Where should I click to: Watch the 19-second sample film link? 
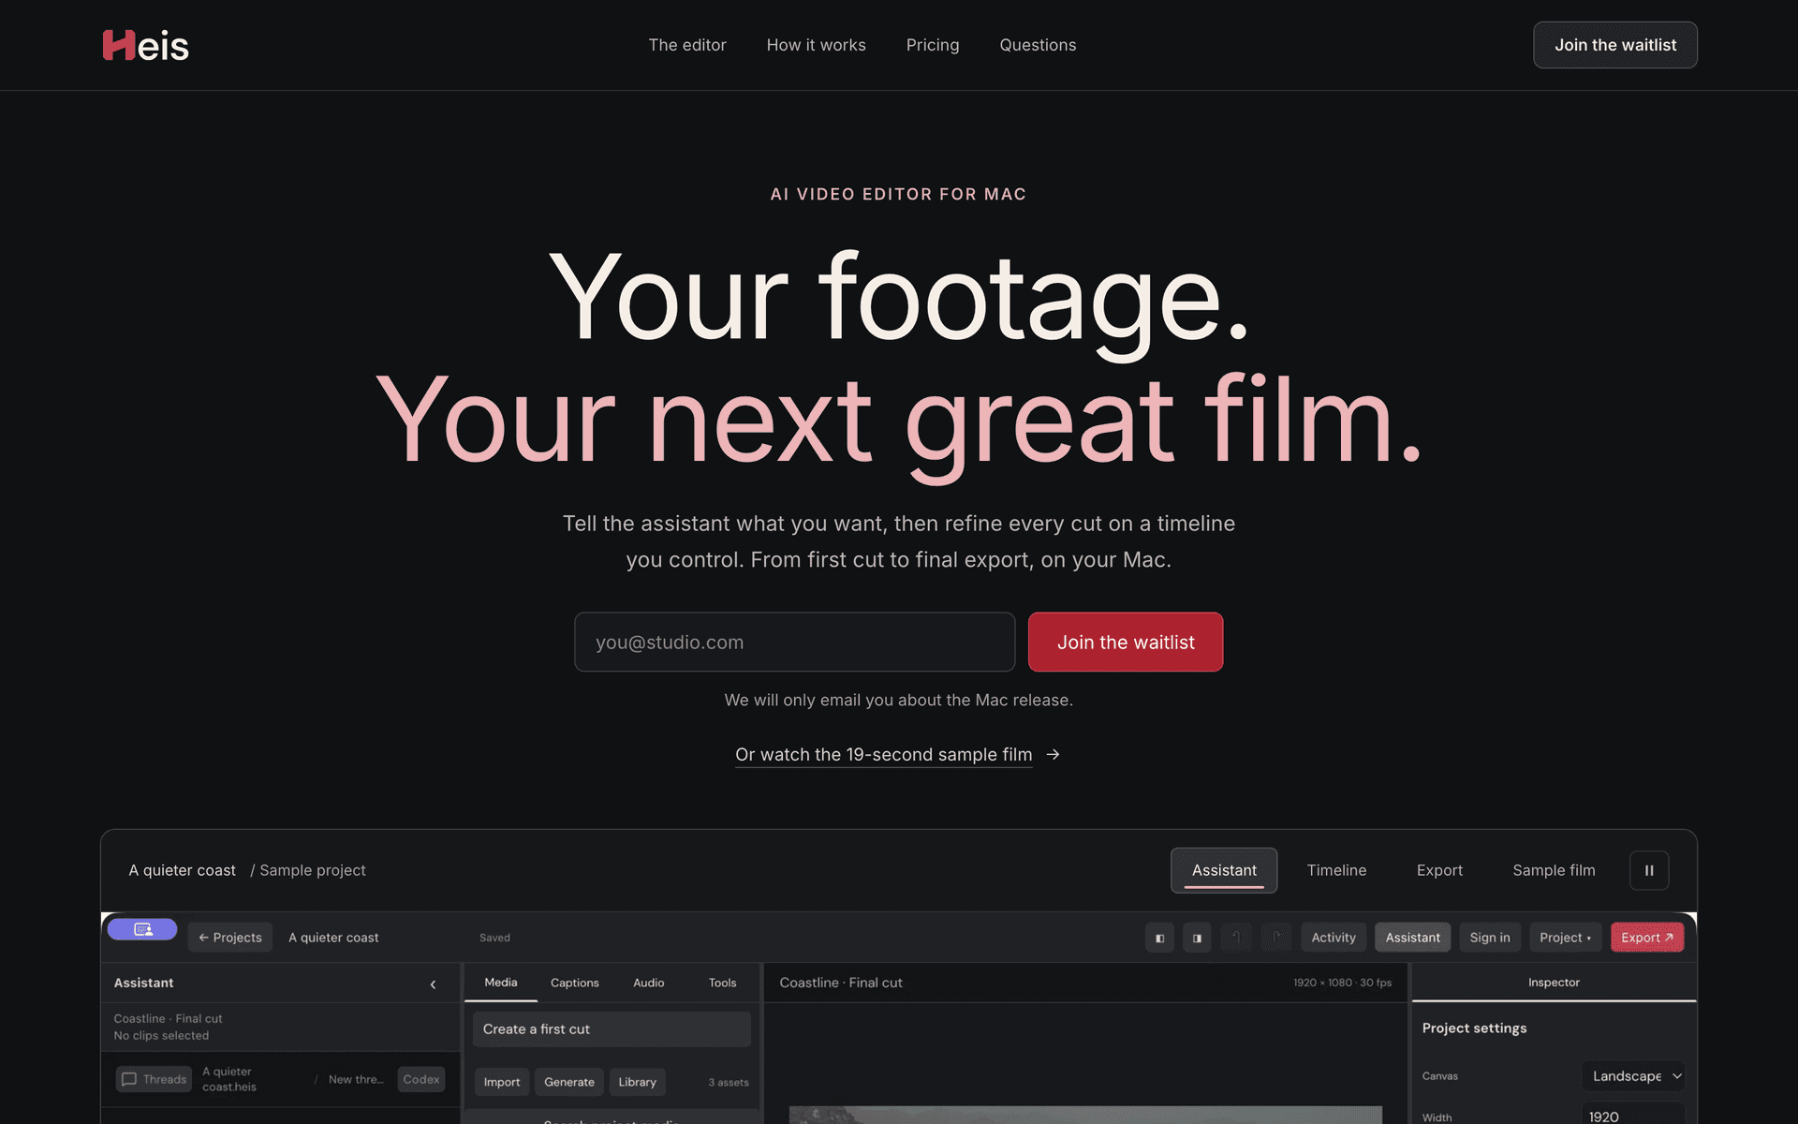click(883, 754)
